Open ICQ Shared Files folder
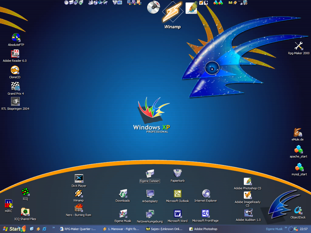Image resolution: width=311 pixels, height=233 pixels. (25, 212)
